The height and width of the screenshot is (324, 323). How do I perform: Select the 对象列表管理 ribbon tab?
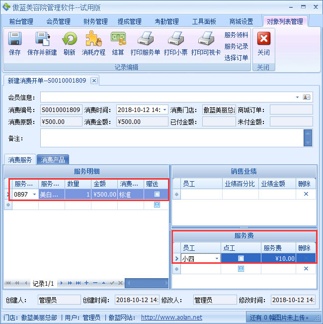(285, 21)
